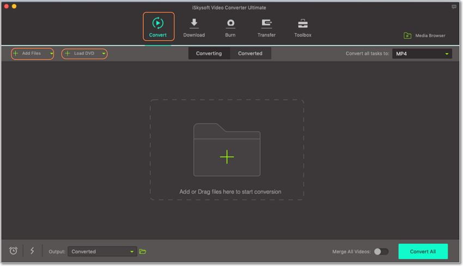The height and width of the screenshot is (266, 463).
Task: Click the alarm clock scheduler icon
Action: pos(14,251)
